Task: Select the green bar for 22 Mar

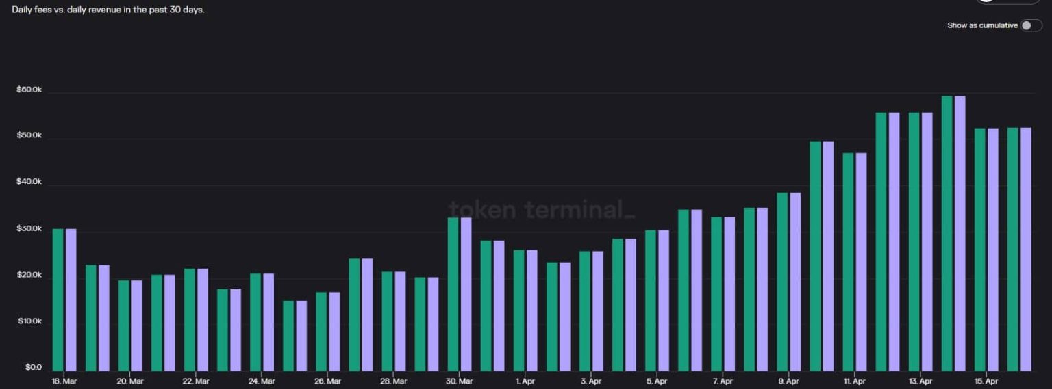Action: point(190,319)
